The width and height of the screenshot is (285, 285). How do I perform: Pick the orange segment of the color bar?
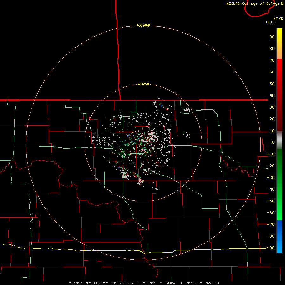tap(280, 54)
